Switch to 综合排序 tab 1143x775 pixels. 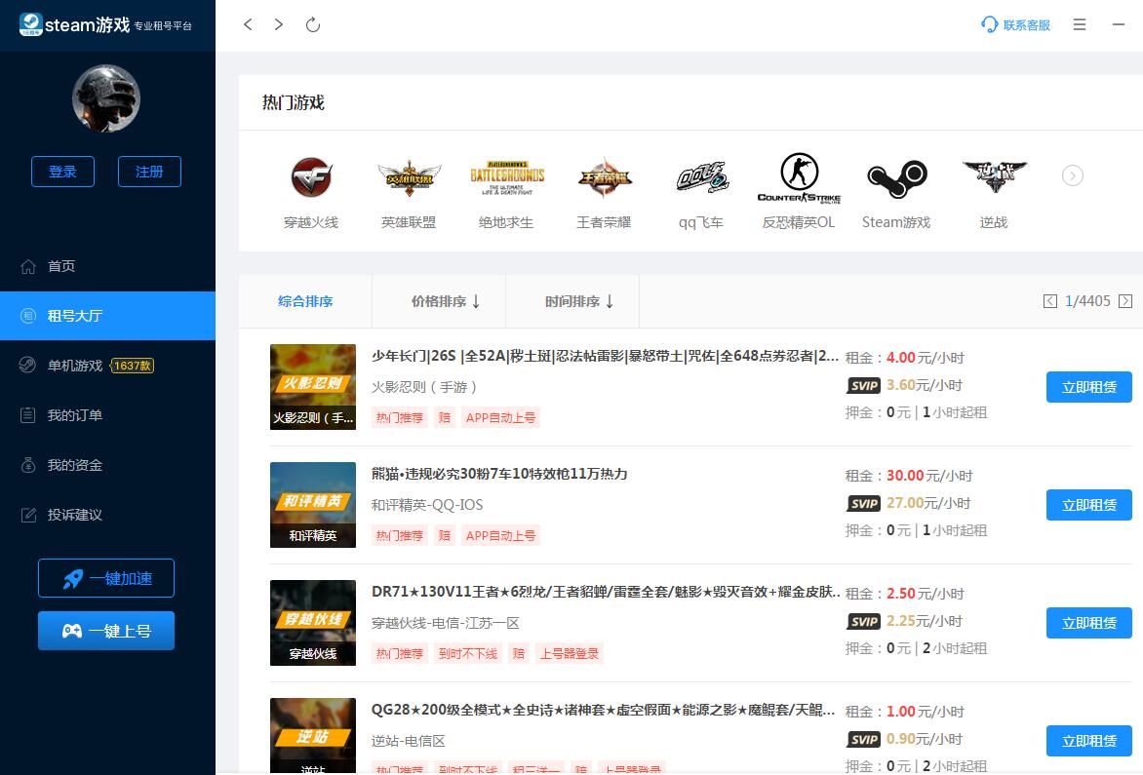[305, 301]
